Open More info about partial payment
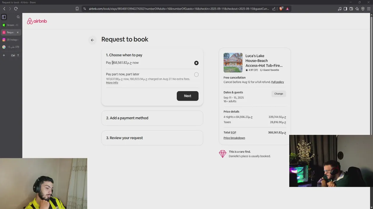The height and width of the screenshot is (209, 373). coord(112,83)
